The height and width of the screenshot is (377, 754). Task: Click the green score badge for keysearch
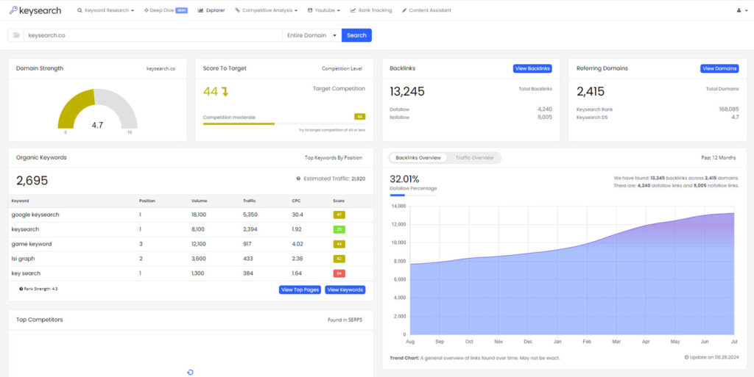pyautogui.click(x=339, y=229)
